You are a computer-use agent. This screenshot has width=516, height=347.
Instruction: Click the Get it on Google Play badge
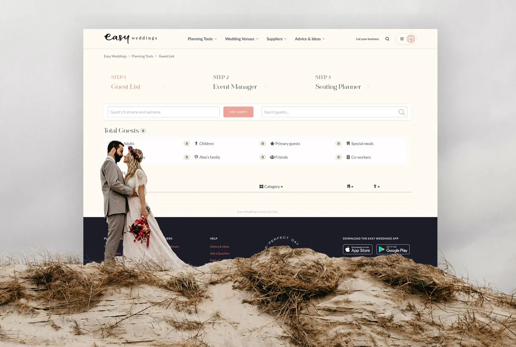tap(393, 250)
